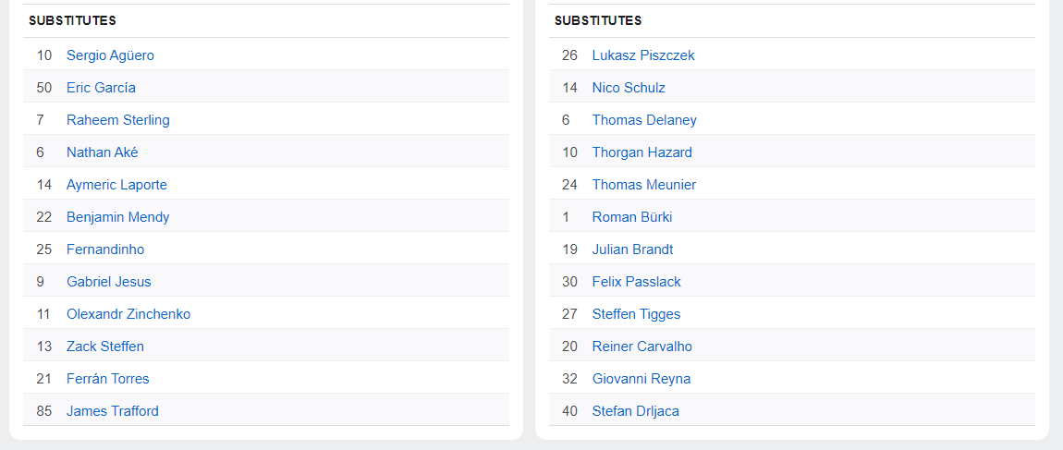The width and height of the screenshot is (1063, 450).
Task: Click on Thomas Delaney
Action: point(644,120)
